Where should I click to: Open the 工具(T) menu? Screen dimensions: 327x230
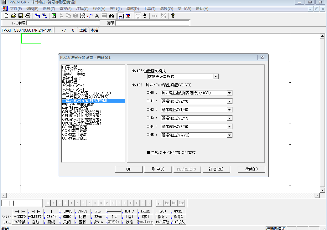149,9
